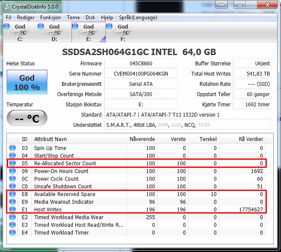Select the Re-Allocated Sector Count attribute name

(x=65, y=163)
